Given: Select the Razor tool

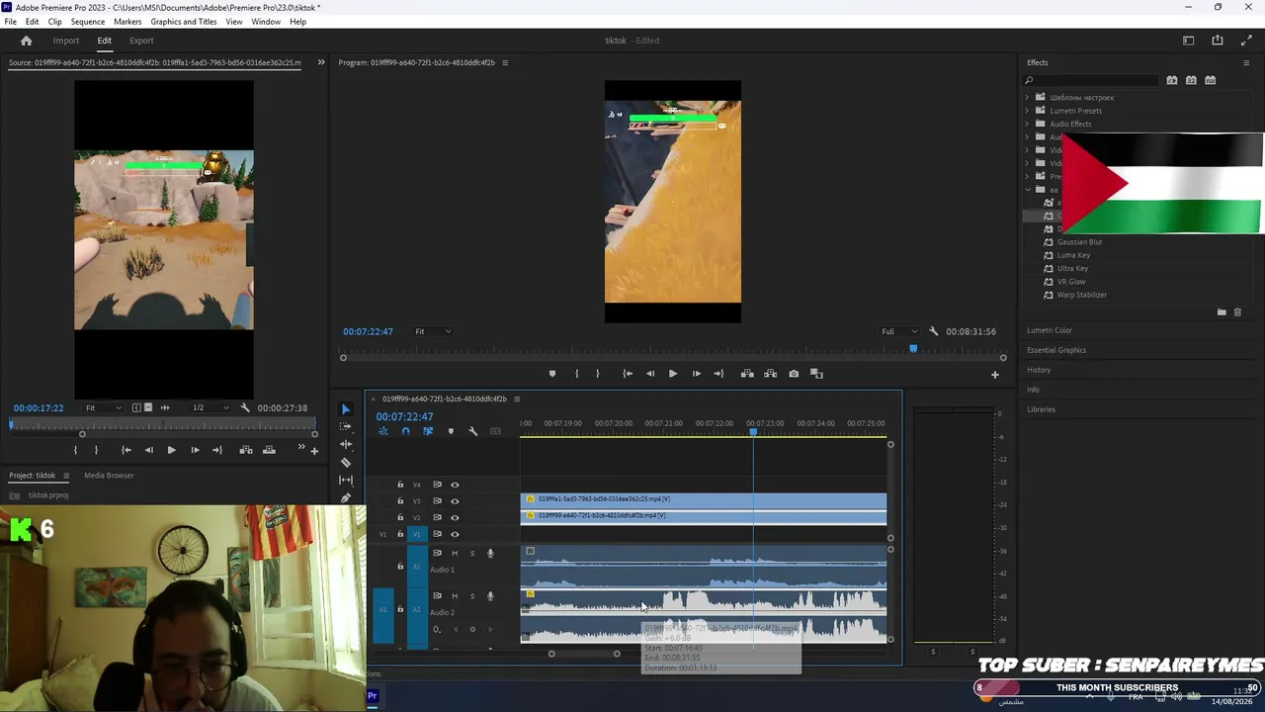Looking at the screenshot, I should (x=346, y=463).
